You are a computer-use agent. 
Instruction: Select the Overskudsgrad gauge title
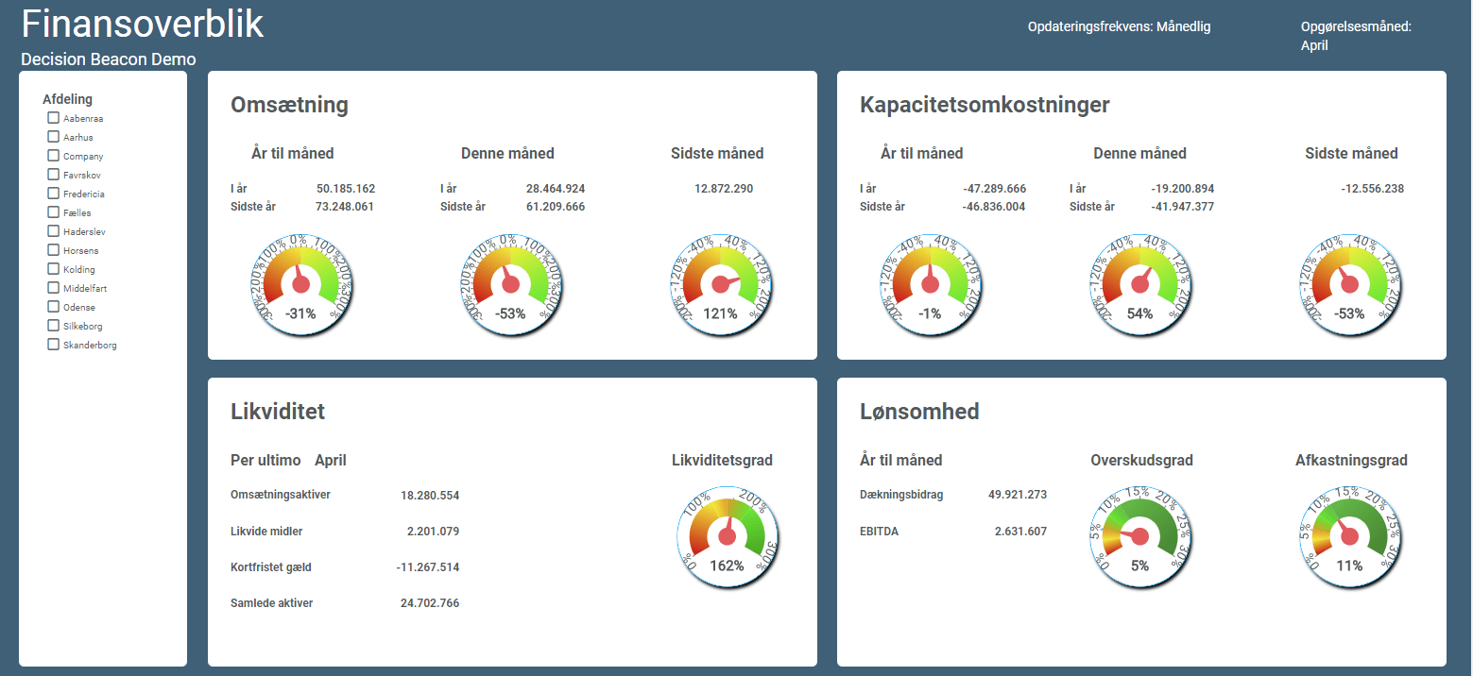(x=1141, y=461)
